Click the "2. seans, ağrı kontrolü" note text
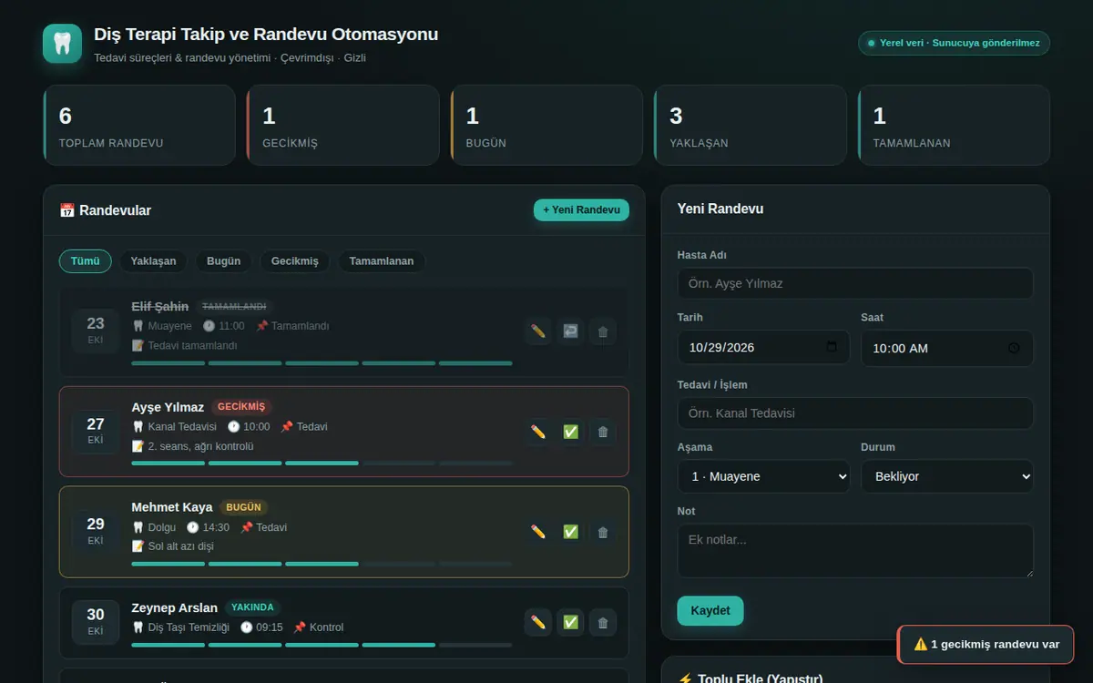1093x683 pixels. click(x=200, y=446)
